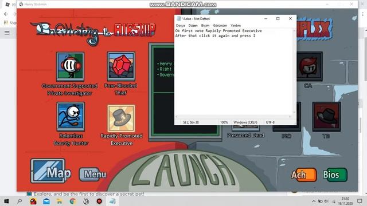Screen dimensions: 367x206
Task: Click the locked TB hat icon
Action: [x=326, y=116]
